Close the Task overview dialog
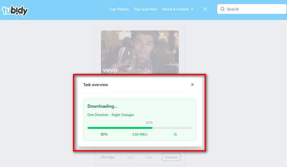Screen dimensions: 287x167 [x=192, y=85]
